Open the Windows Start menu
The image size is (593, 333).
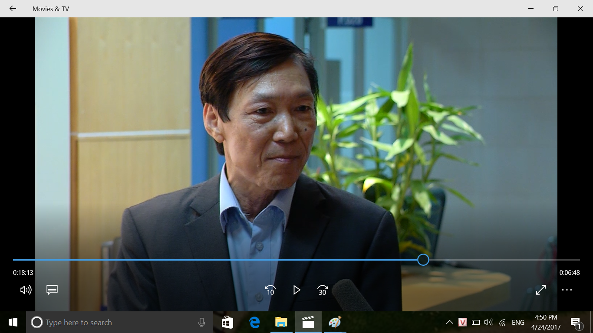pyautogui.click(x=13, y=322)
